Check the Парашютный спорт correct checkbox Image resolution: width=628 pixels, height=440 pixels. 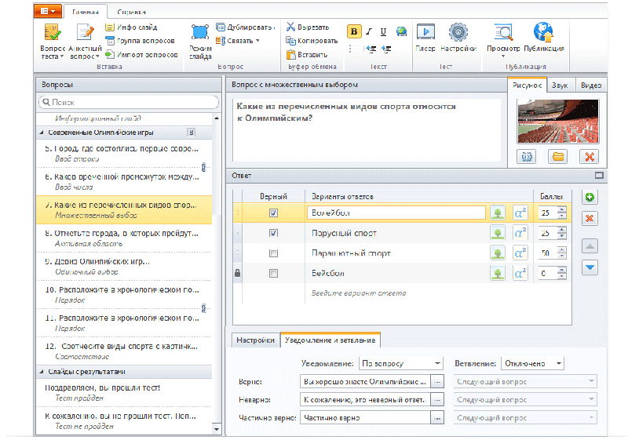coord(273,253)
